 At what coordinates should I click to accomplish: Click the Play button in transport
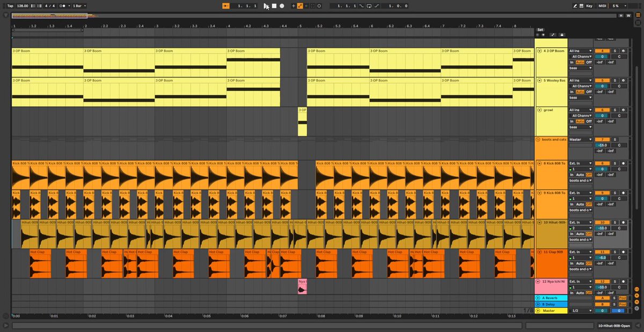[x=266, y=5]
